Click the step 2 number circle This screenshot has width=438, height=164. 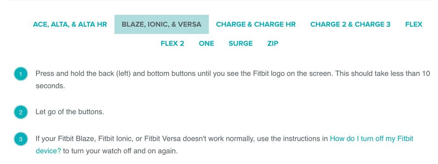[x=21, y=112]
